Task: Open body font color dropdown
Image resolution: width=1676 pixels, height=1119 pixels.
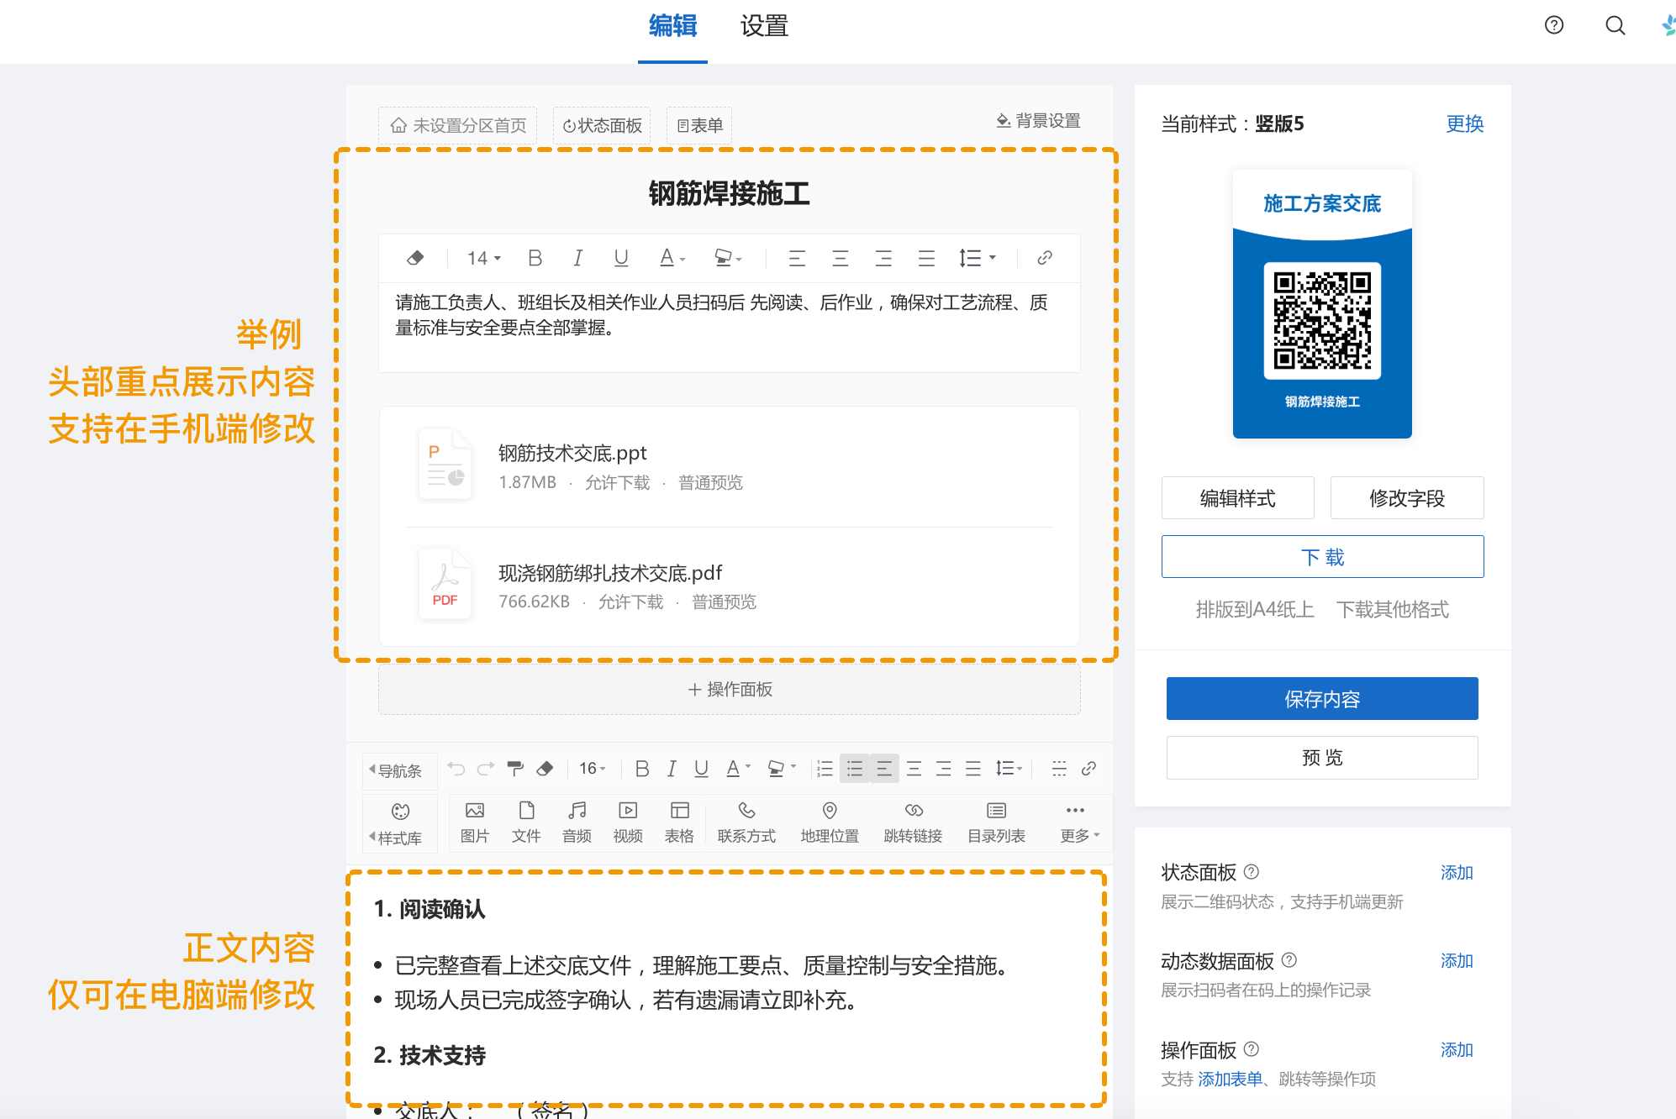Action: click(738, 768)
